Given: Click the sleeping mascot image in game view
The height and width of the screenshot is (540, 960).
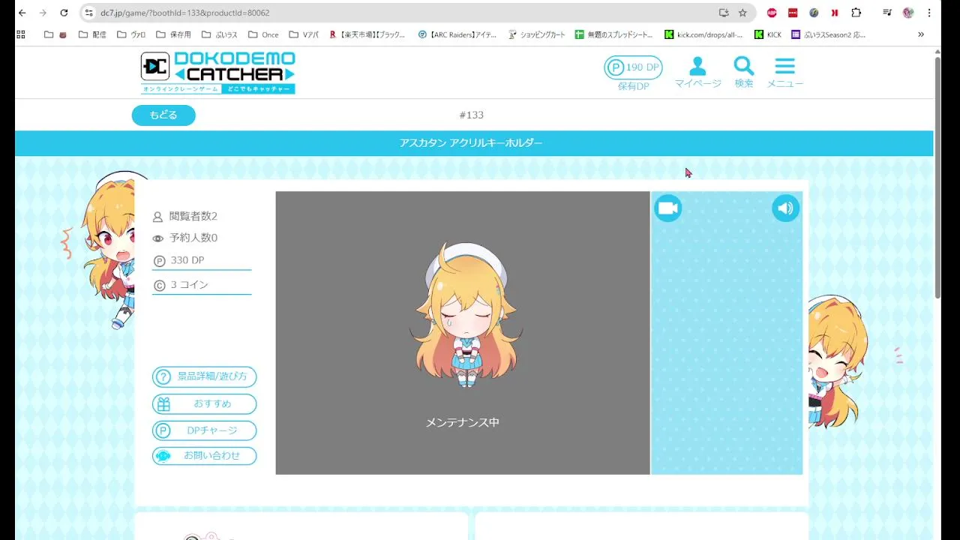Looking at the screenshot, I should click(465, 315).
